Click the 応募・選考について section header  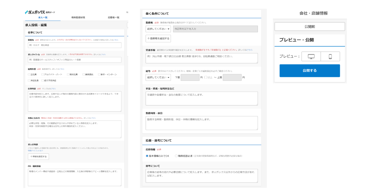click(159, 141)
